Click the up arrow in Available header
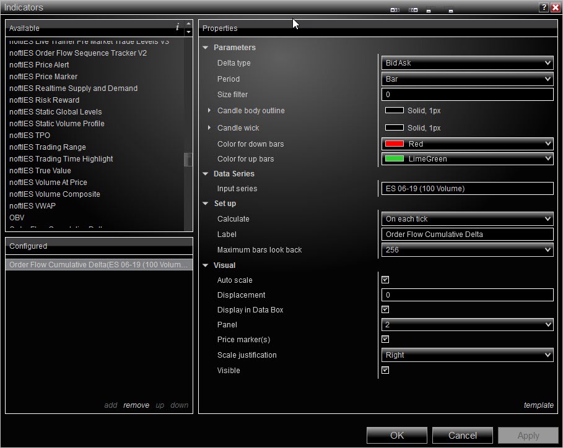Screen dimensions: 563x448 189,24
